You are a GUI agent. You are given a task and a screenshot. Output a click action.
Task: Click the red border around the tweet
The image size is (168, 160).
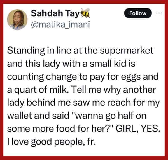[x=2, y=84]
